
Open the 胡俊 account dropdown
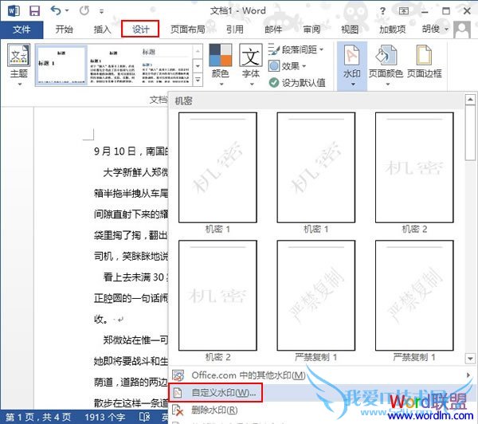pos(435,29)
